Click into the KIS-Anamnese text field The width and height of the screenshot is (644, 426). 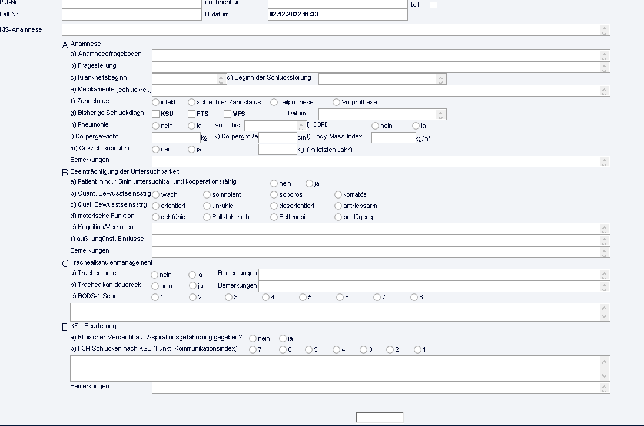[336, 29]
